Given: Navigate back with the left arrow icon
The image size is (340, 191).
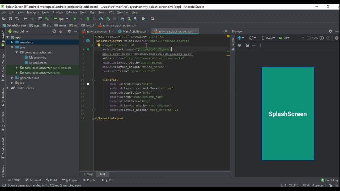Looking at the screenshot, I should tap(25, 19).
